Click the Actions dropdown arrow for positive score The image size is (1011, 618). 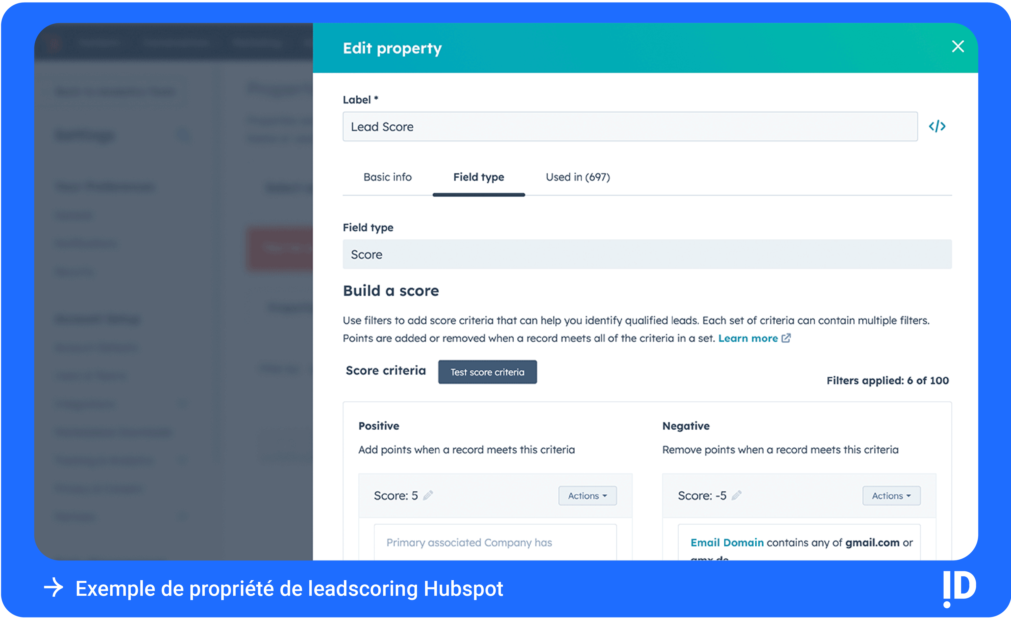[x=607, y=496]
